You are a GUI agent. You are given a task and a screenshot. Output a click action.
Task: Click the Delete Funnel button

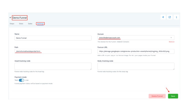coord(157,96)
